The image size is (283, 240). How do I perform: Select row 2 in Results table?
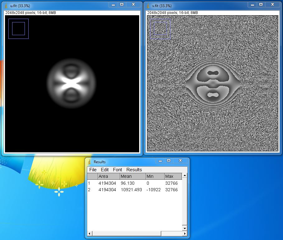point(134,190)
